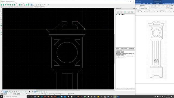This screenshot has width=174, height=98.
Task: Click the lock relative zero icon
Action: tap(30, 92)
